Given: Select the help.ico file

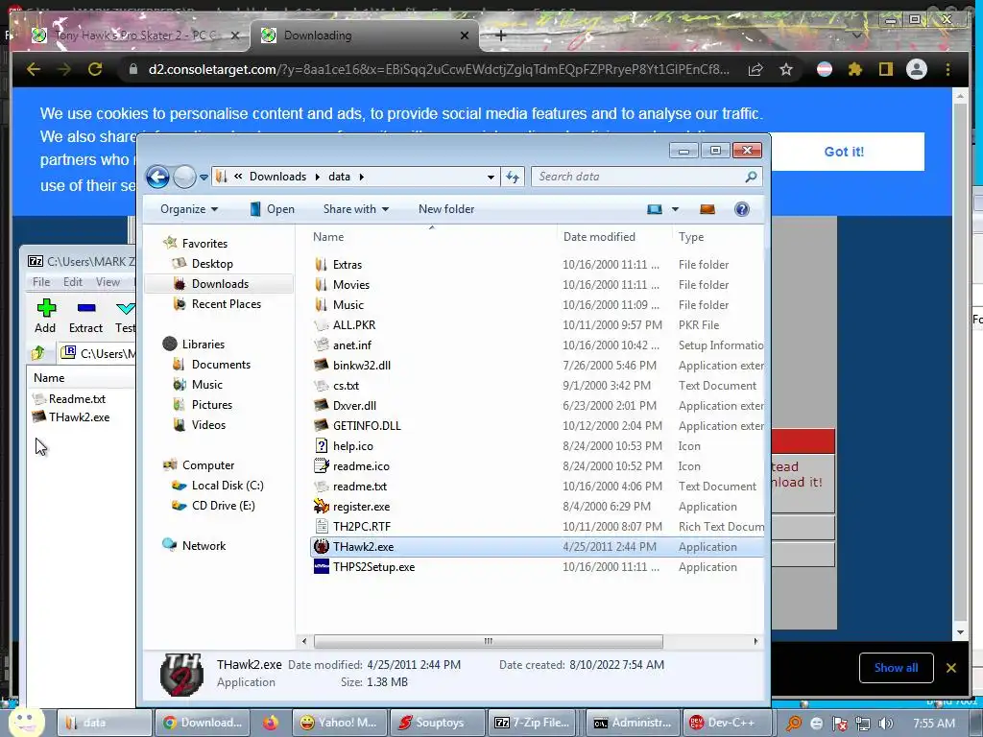Looking at the screenshot, I should point(353,446).
